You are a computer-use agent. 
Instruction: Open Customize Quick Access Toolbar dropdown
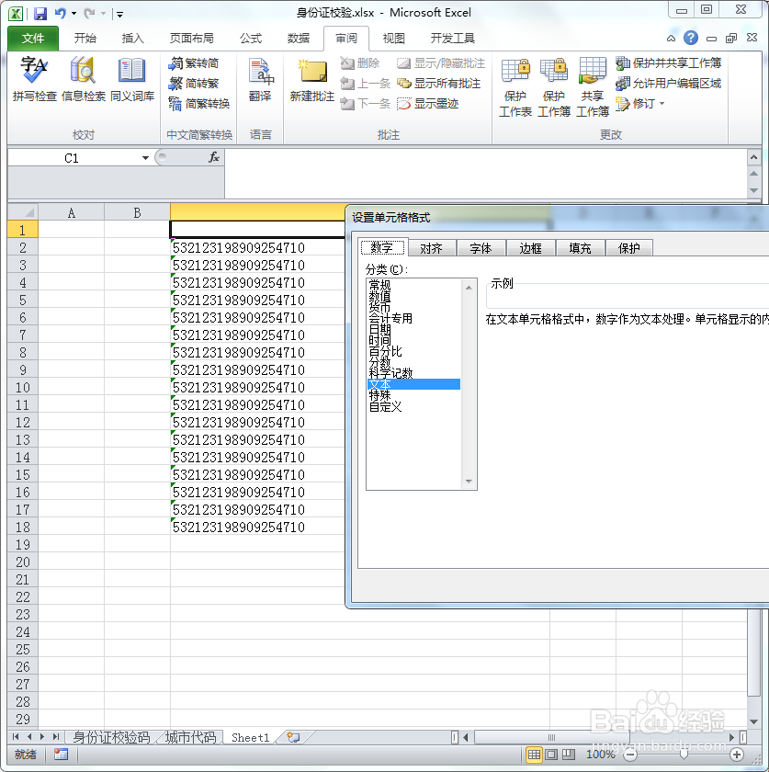(119, 15)
